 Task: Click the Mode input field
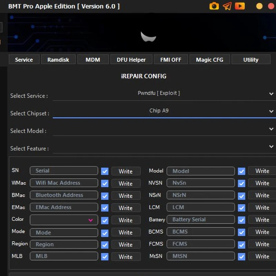coord(64,233)
